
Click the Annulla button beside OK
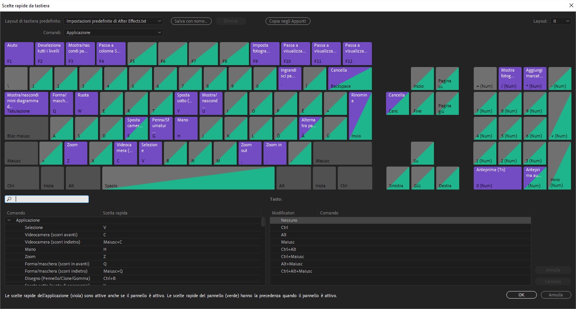(556, 295)
